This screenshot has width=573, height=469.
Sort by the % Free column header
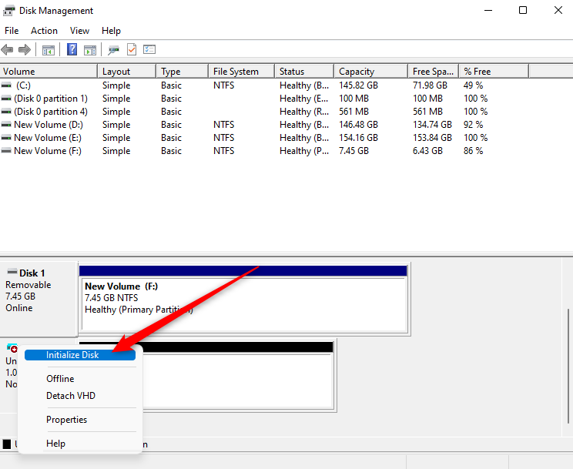pos(494,72)
